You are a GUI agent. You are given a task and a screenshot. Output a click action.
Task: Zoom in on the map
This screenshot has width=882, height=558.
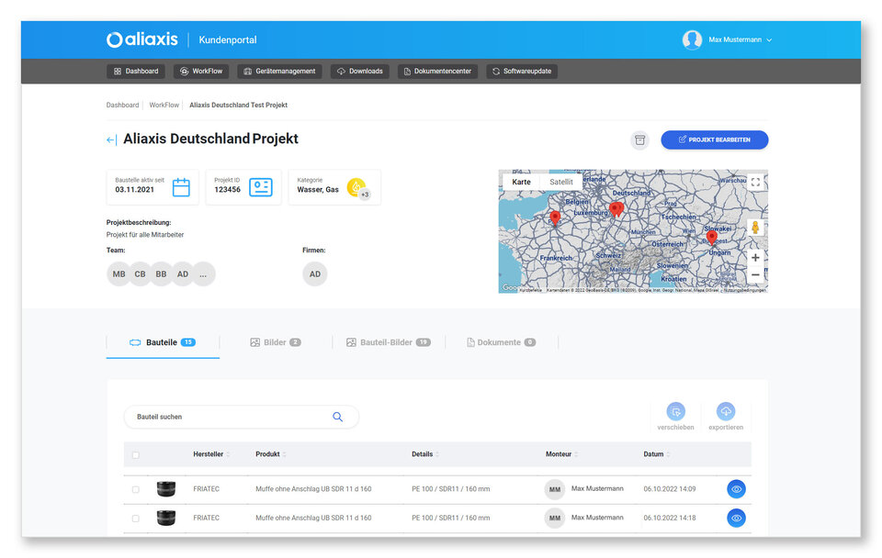pos(755,257)
